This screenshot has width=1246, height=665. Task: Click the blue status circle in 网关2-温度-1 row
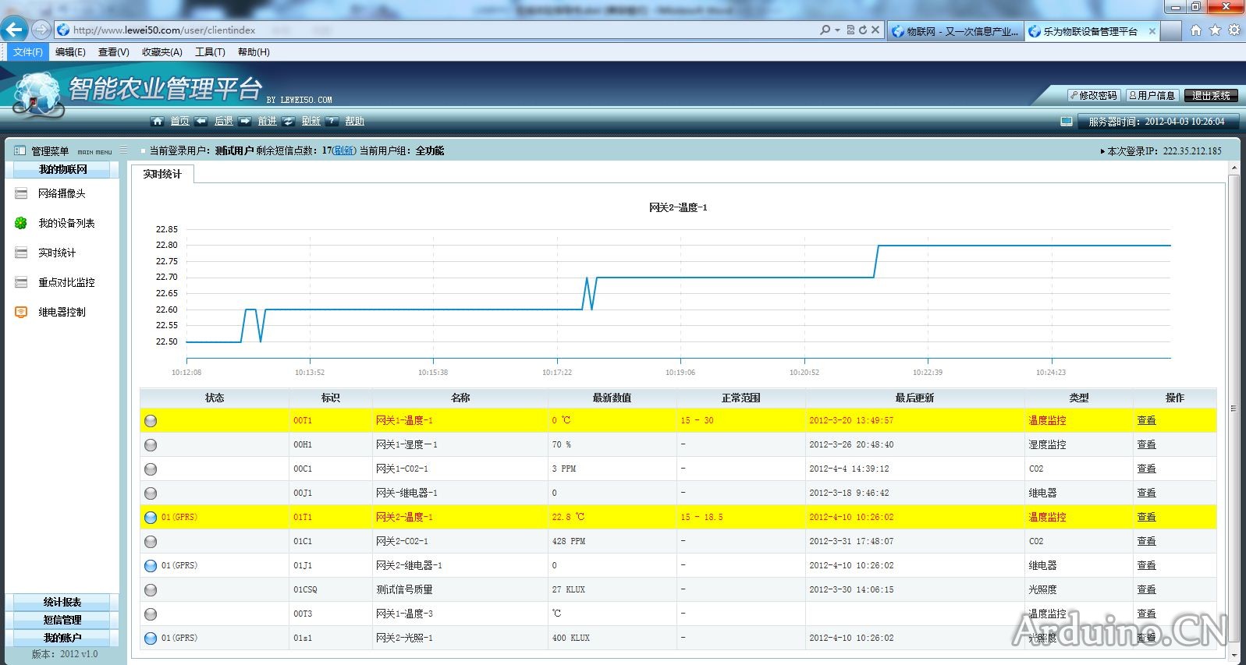click(x=151, y=518)
